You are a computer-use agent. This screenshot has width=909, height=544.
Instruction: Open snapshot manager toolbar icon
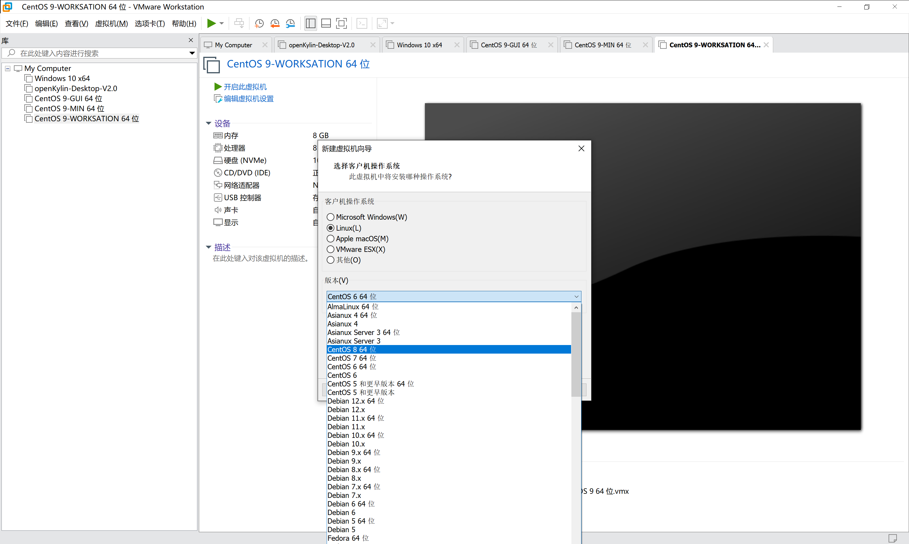coord(290,23)
